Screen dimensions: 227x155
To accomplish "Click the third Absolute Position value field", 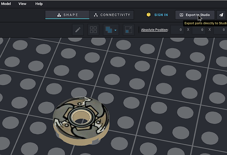I will (220, 30).
